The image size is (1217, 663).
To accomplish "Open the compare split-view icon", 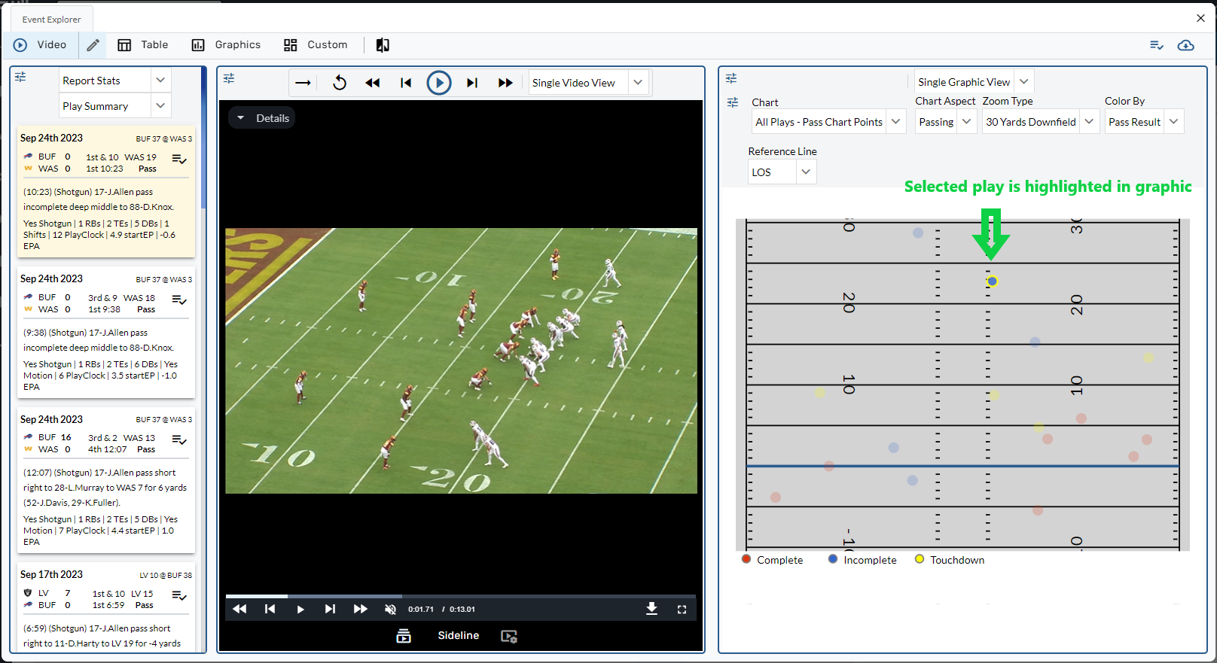I will coord(383,45).
